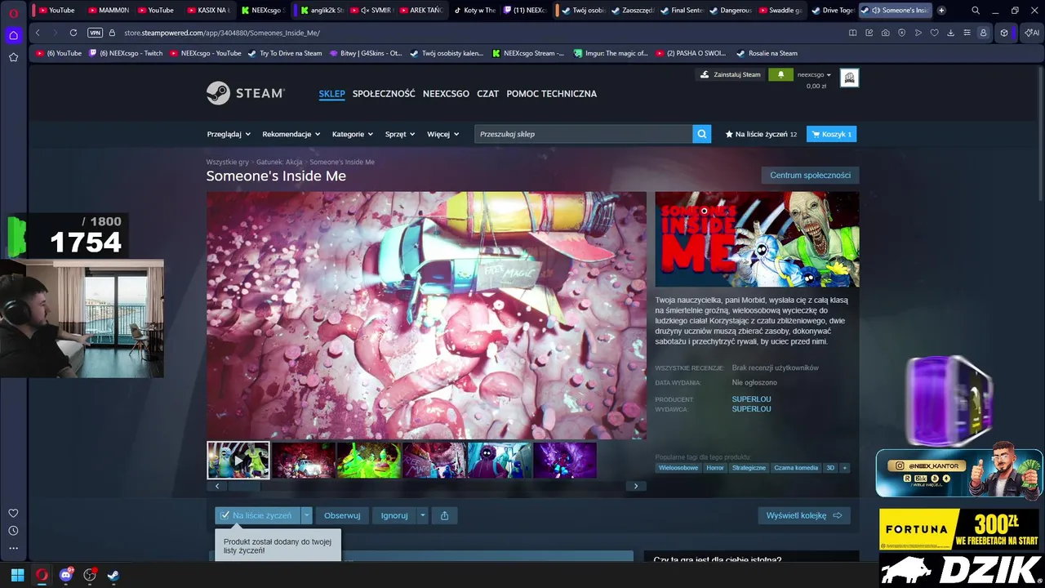Share the game using the share icon

[444, 515]
